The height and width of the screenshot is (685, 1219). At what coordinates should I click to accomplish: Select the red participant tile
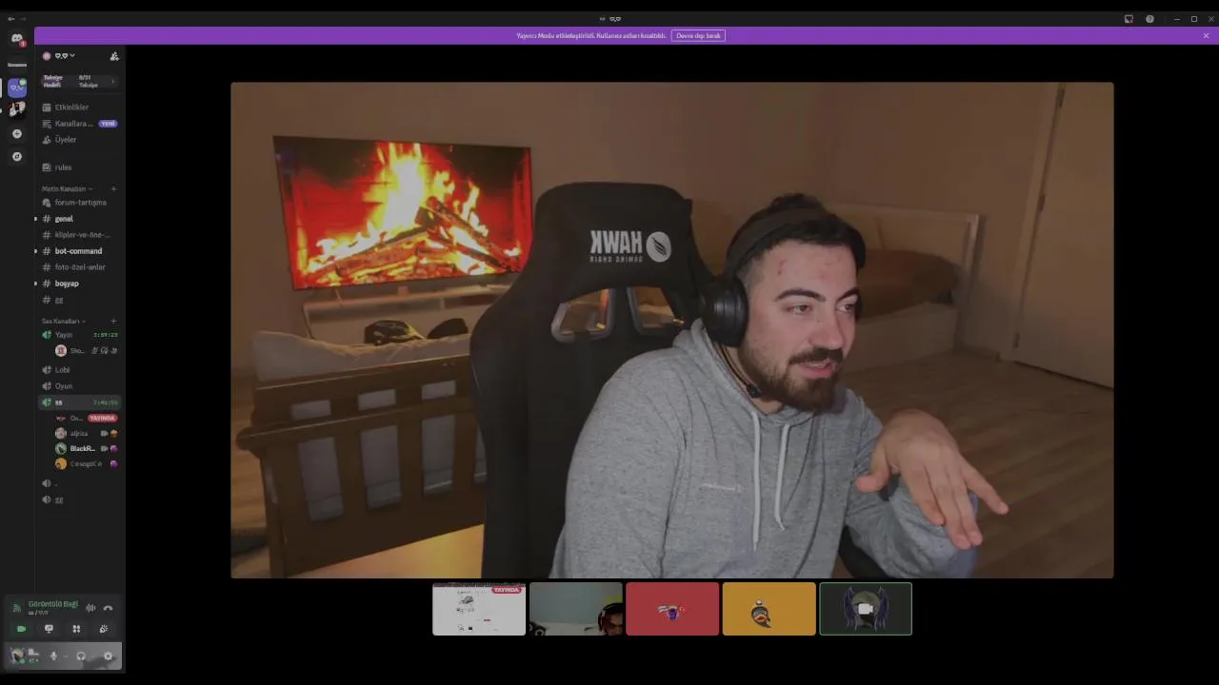click(x=672, y=609)
